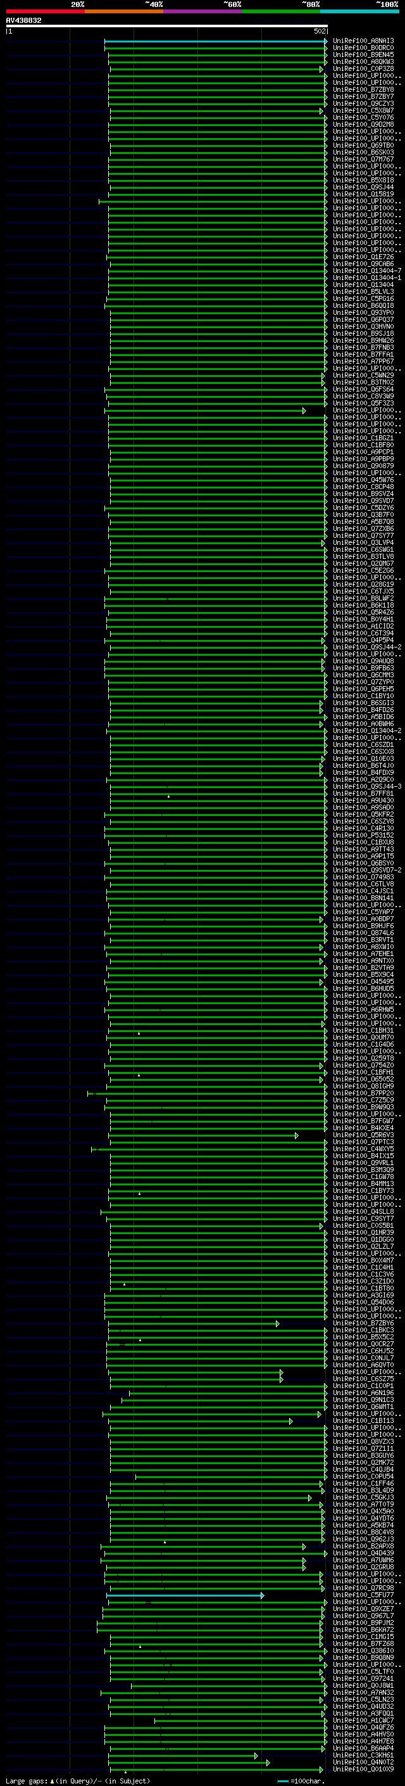This screenshot has width=405, height=1786.
Task: Click the cyan 100char scale legend bar
Action: tap(282, 1781)
